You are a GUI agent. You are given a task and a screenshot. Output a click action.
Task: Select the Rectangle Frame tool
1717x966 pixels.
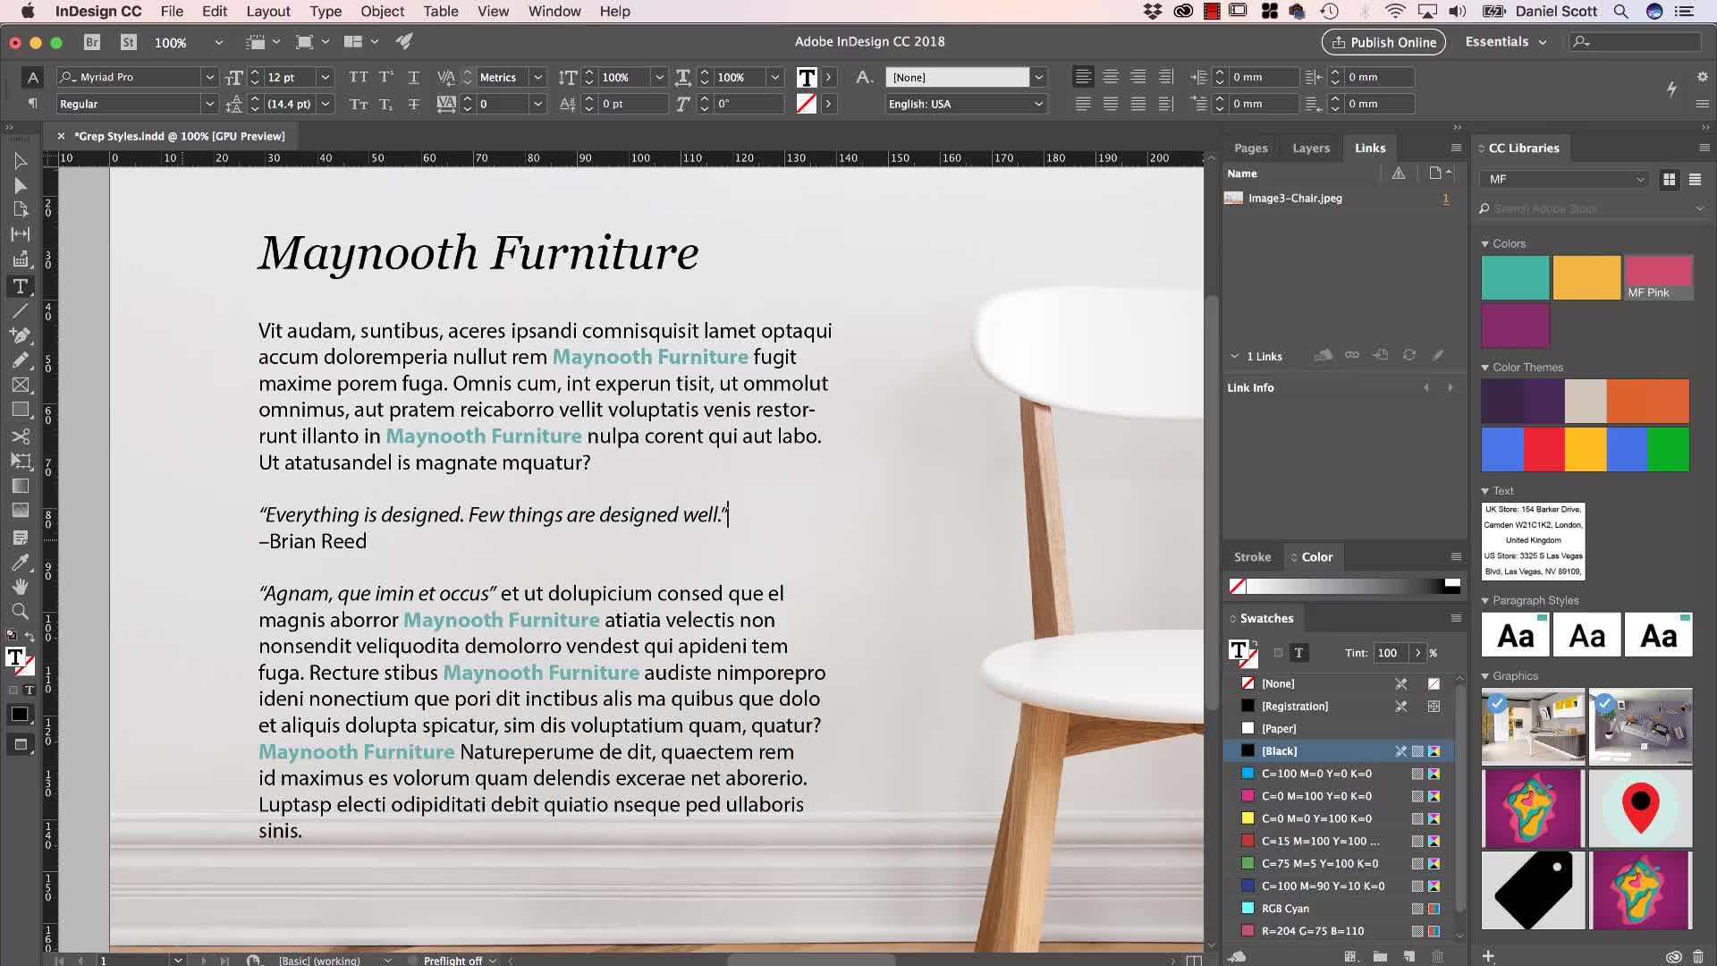click(x=20, y=386)
